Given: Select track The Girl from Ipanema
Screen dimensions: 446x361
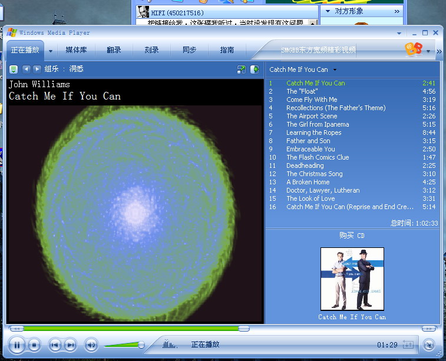Looking at the screenshot, I should [x=352, y=124].
